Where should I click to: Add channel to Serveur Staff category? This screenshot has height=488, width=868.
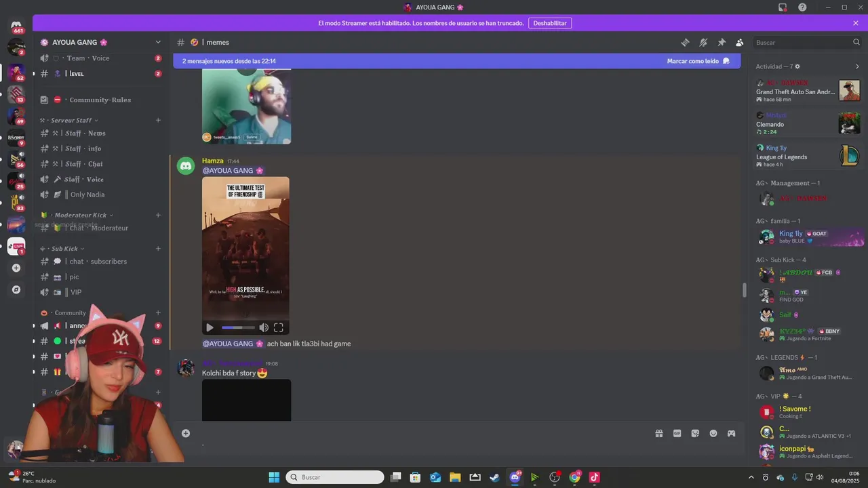(158, 120)
